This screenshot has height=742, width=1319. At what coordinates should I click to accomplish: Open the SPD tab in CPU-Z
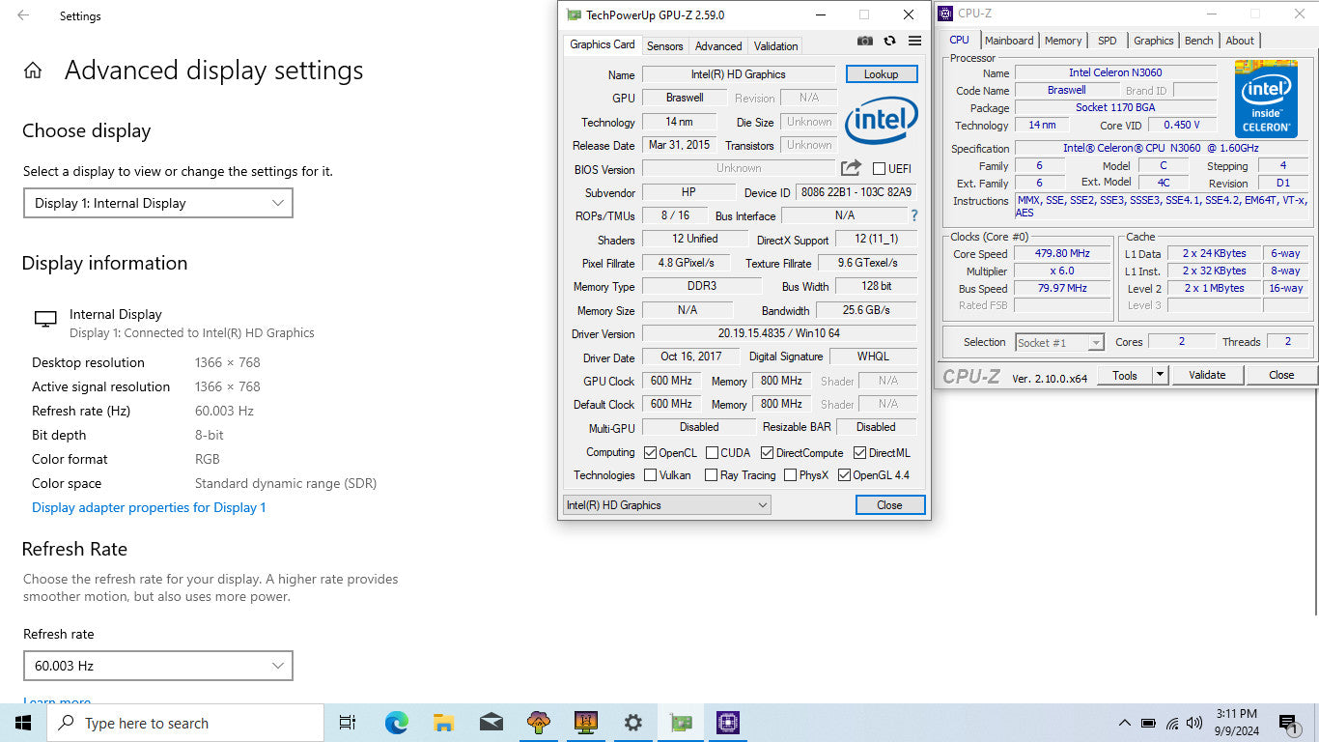pos(1108,41)
